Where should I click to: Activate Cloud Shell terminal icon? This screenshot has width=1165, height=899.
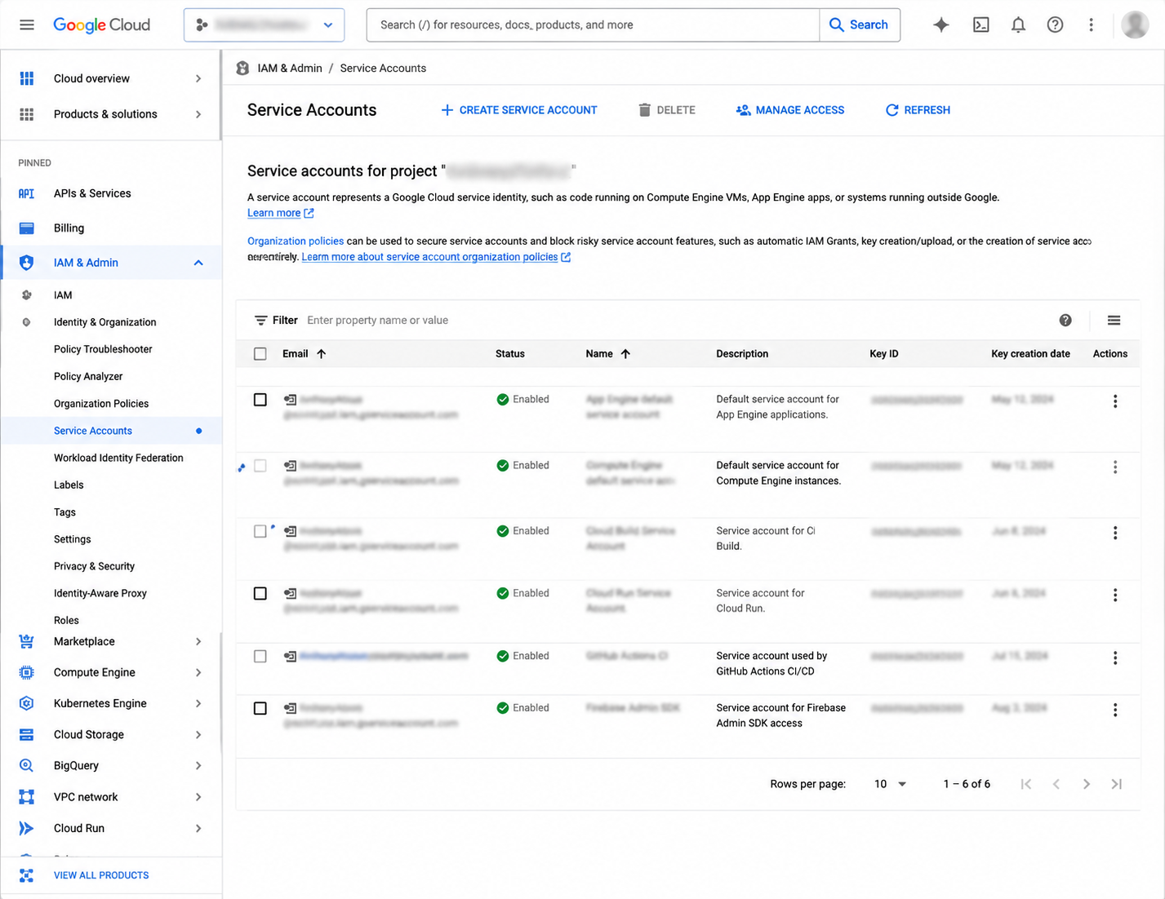[981, 24]
